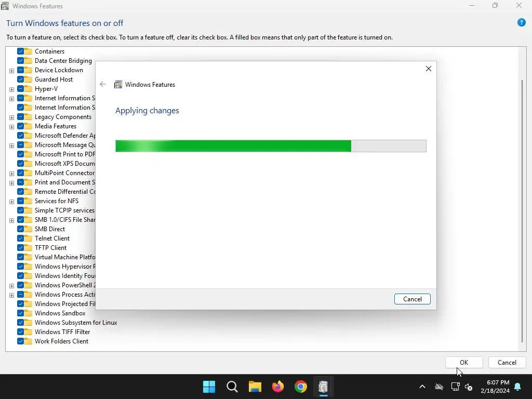Launch Firefox from the taskbar
The width and height of the screenshot is (532, 399).
pos(278,387)
